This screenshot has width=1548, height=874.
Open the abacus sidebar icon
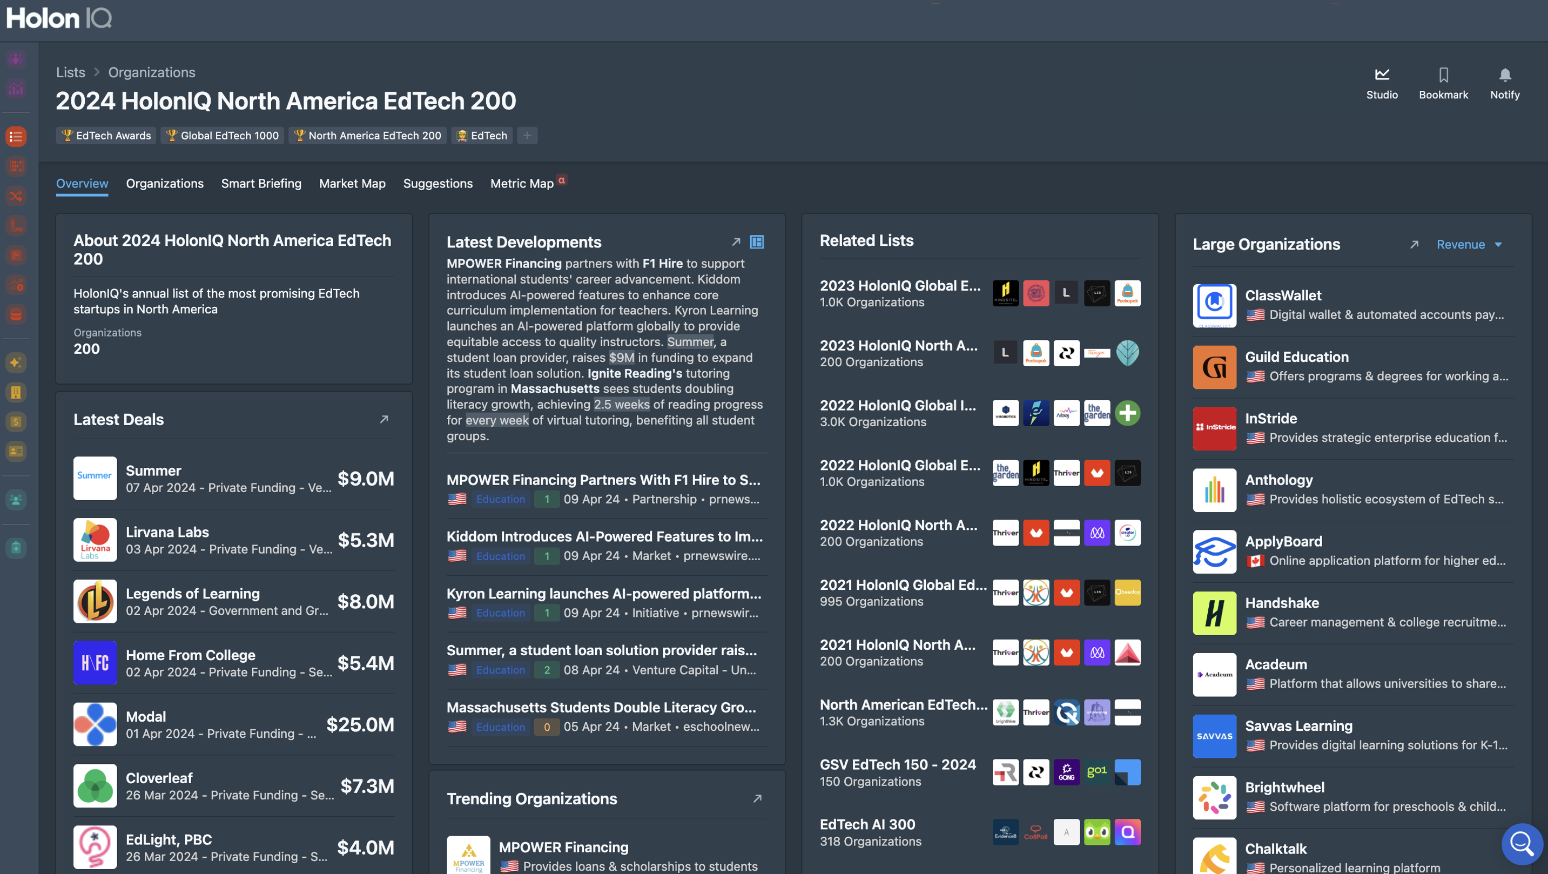click(x=16, y=166)
